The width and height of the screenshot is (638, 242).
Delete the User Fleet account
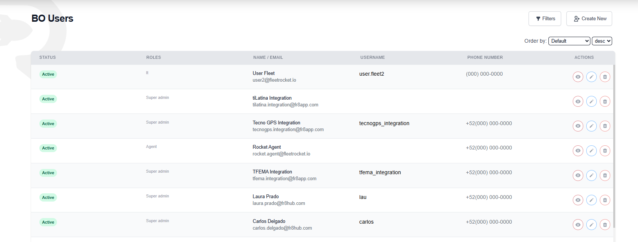coord(605,77)
